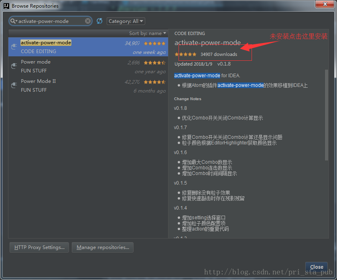Click star rating in Power Mode II row
Image resolution: width=337 pixels, height=280 pixels.
point(154,82)
